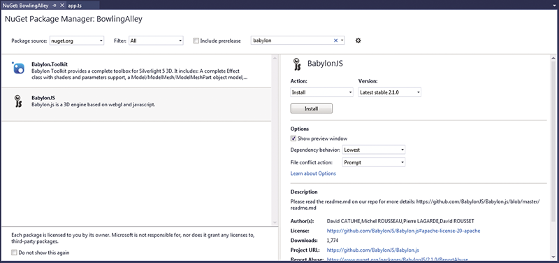Image resolution: width=559 pixels, height=263 pixels.
Task: Open the Package source dropdown
Action: [x=77, y=41]
